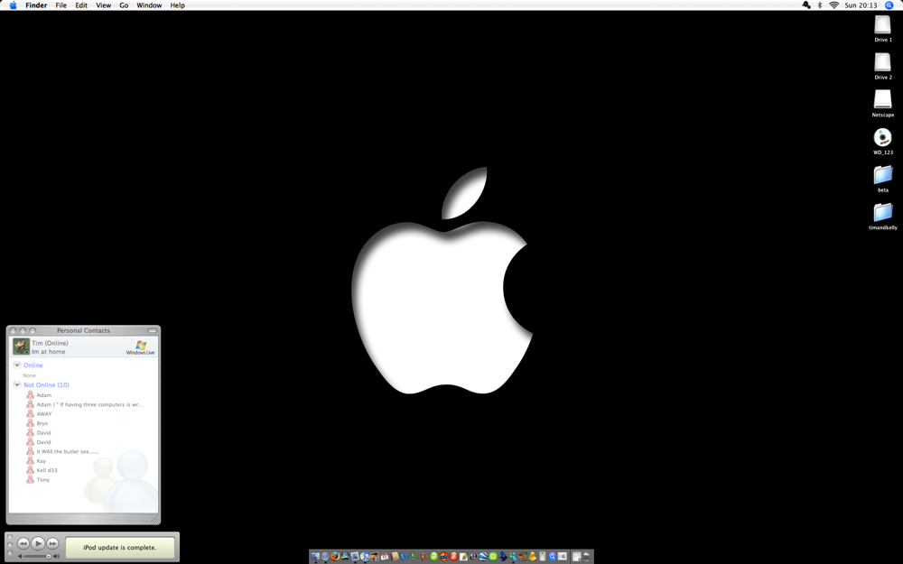The image size is (903, 564).
Task: Open iTunes from the Dock
Action: [x=364, y=556]
